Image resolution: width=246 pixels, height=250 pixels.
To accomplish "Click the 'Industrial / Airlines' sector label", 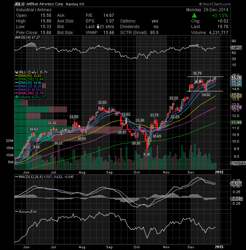I will coord(34,10).
